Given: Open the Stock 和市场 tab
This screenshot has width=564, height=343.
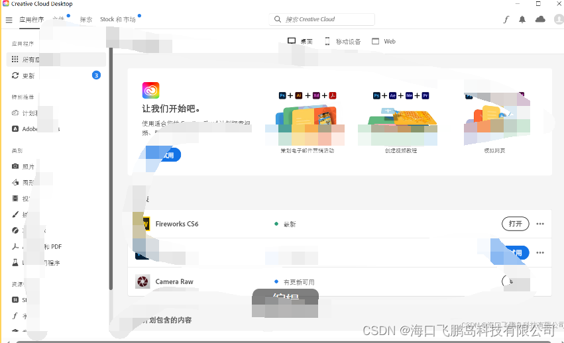Looking at the screenshot, I should tap(117, 19).
